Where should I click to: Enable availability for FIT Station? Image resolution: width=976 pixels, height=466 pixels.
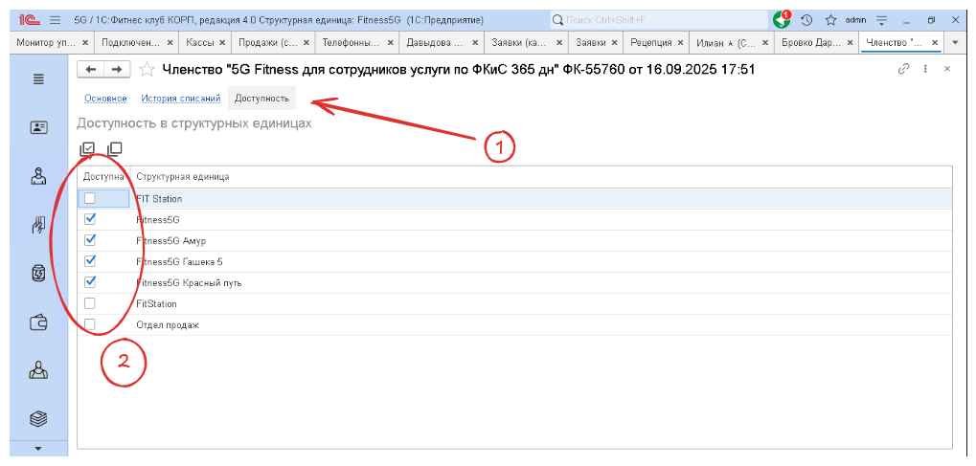(90, 199)
